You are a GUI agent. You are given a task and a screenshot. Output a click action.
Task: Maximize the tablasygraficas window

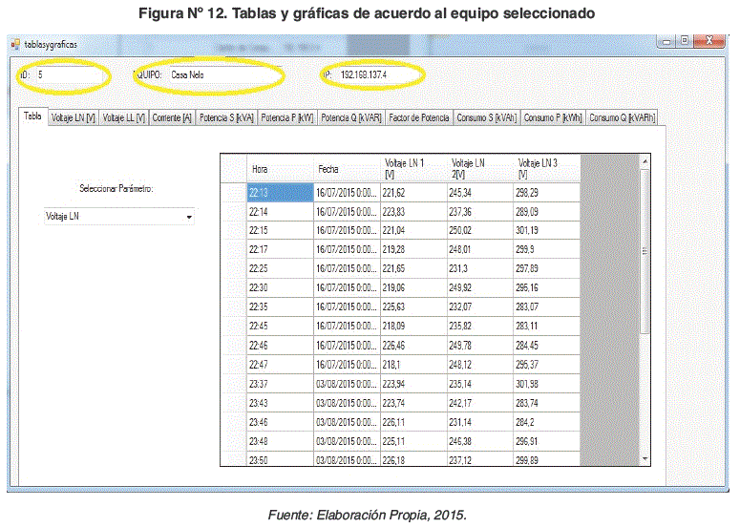(x=685, y=41)
